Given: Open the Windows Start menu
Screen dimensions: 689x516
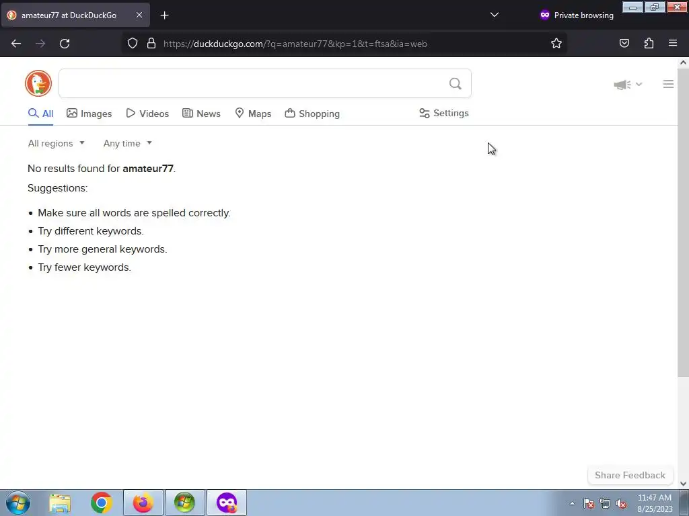Looking at the screenshot, I should (18, 503).
